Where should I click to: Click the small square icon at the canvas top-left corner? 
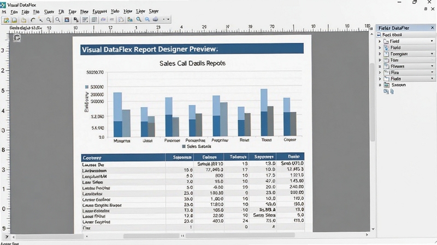[17, 38]
